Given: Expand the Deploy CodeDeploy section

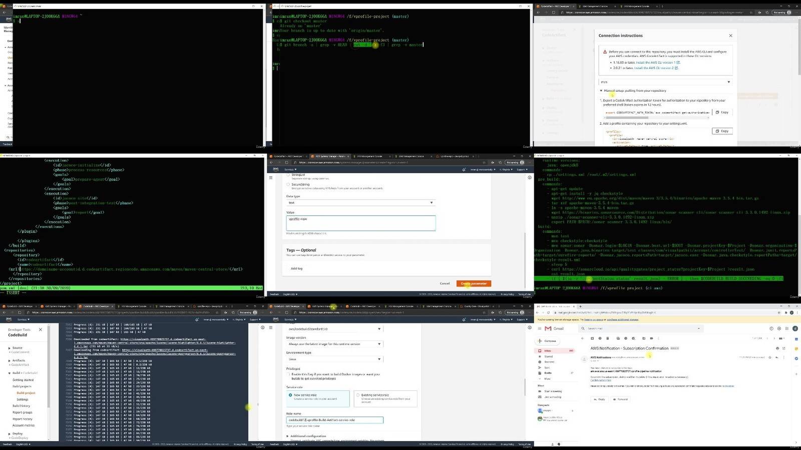Looking at the screenshot, I should tap(9, 433).
